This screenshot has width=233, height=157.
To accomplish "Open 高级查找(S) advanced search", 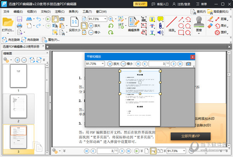I will 218,12.
